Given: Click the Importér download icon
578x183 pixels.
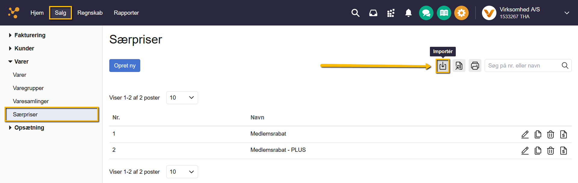Looking at the screenshot, I should tap(443, 66).
